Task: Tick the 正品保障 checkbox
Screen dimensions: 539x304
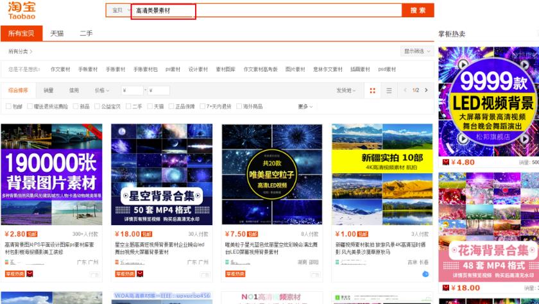Action: coord(172,106)
